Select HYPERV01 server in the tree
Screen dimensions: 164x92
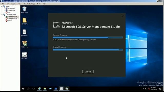tap(12, 8)
